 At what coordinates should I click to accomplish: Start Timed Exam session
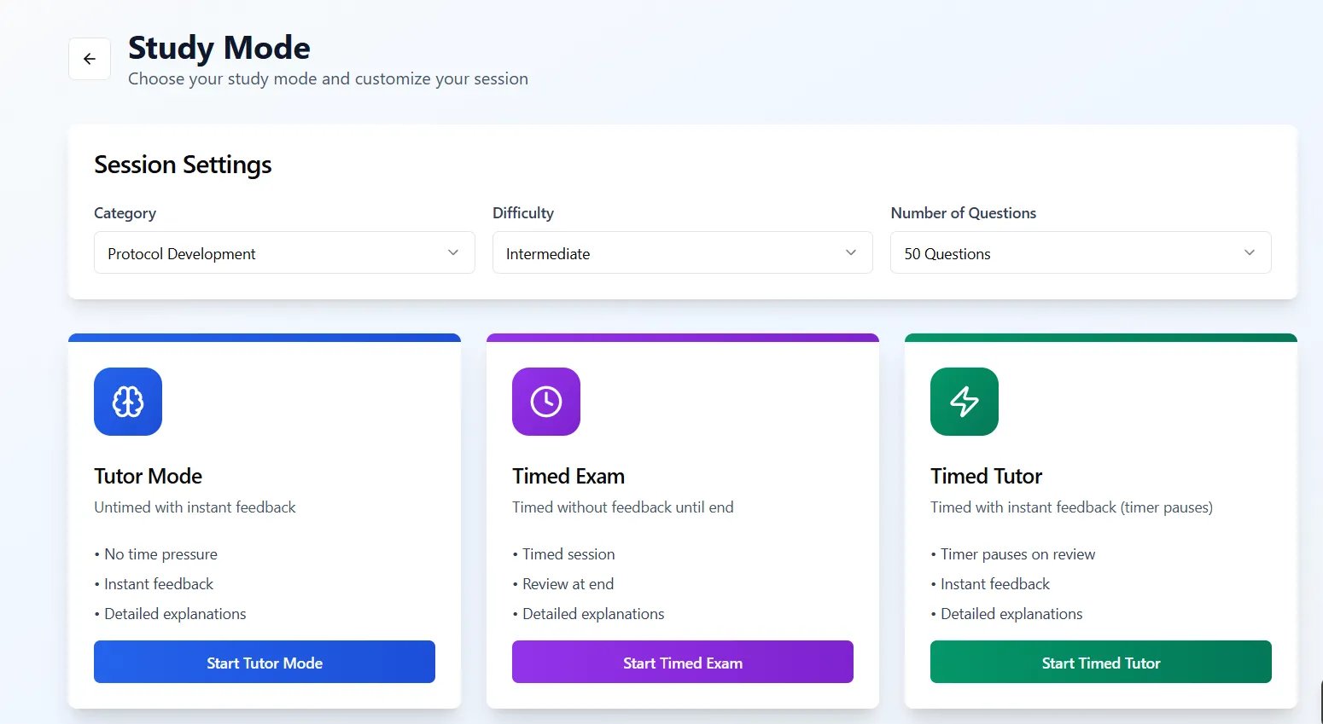click(x=682, y=662)
